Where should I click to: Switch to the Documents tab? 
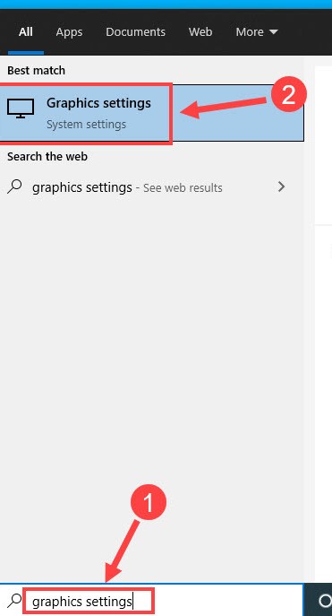[x=135, y=31]
